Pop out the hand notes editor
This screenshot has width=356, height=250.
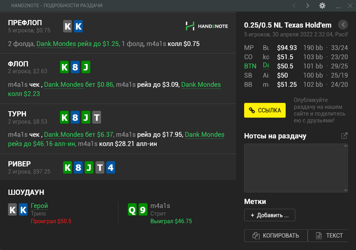(344, 136)
